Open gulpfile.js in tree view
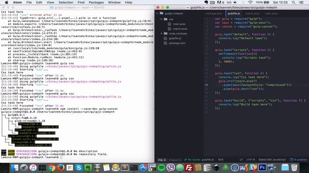The image size is (309, 173). (175, 38)
